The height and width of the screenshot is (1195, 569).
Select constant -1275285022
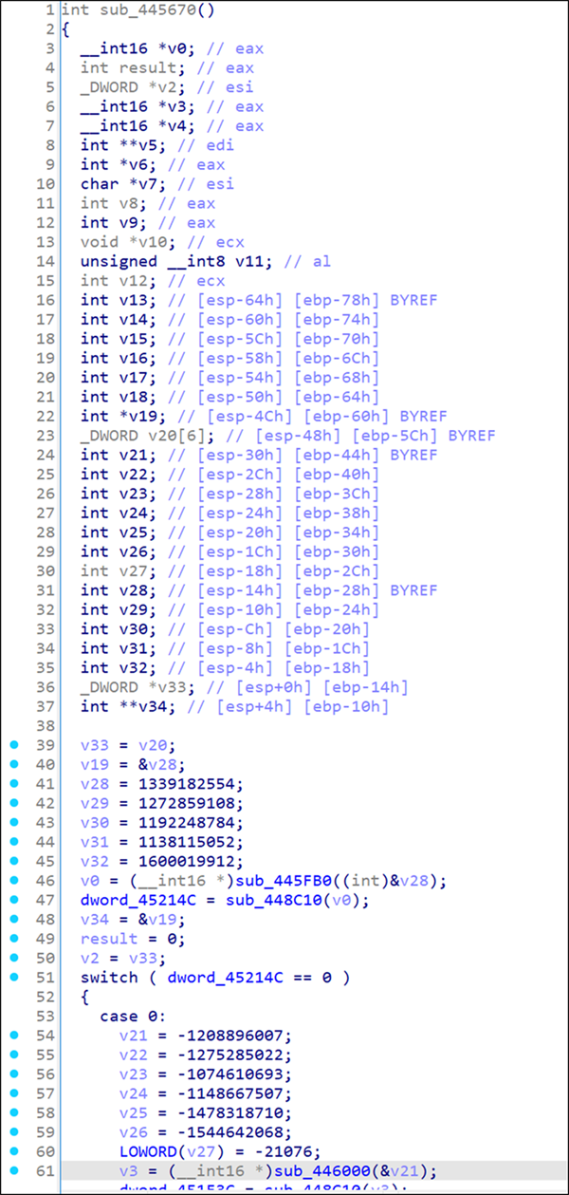point(232,1055)
